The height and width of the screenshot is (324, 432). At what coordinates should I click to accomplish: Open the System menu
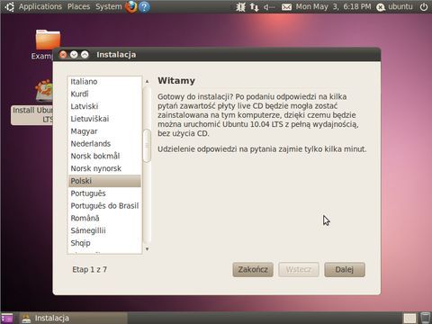[109, 6]
